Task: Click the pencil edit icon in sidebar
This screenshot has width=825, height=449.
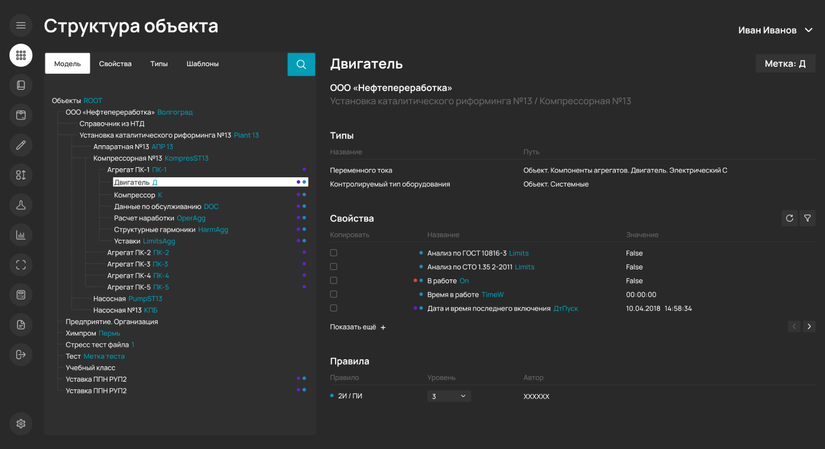Action: pos(21,145)
